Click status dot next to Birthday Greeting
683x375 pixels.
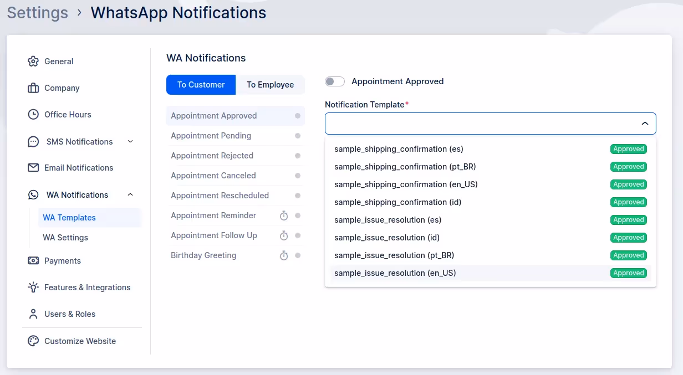298,255
